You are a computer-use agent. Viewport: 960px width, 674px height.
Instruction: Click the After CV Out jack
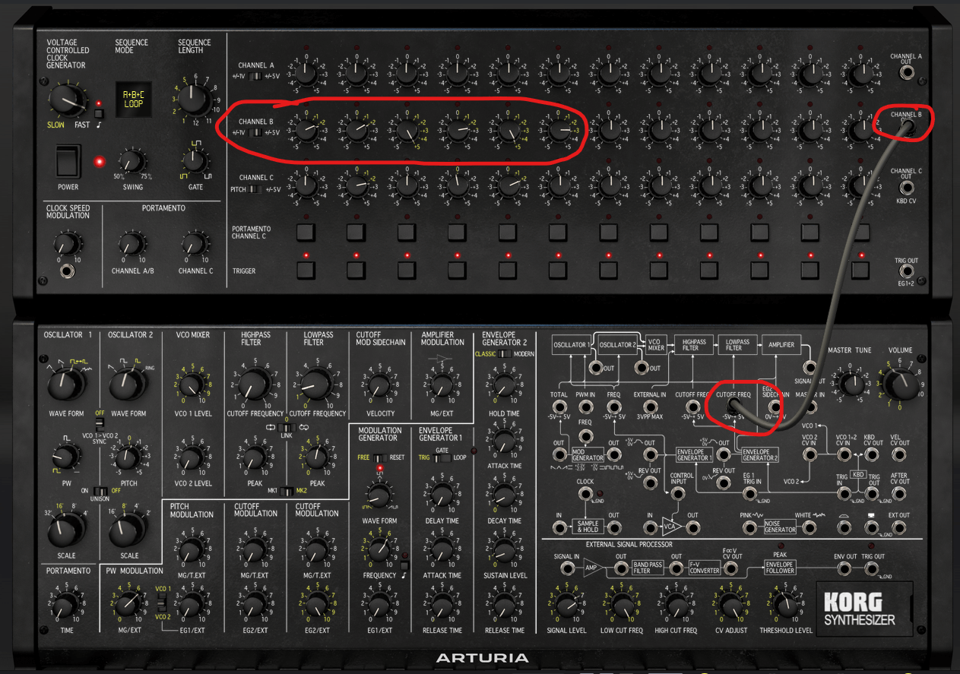898,494
